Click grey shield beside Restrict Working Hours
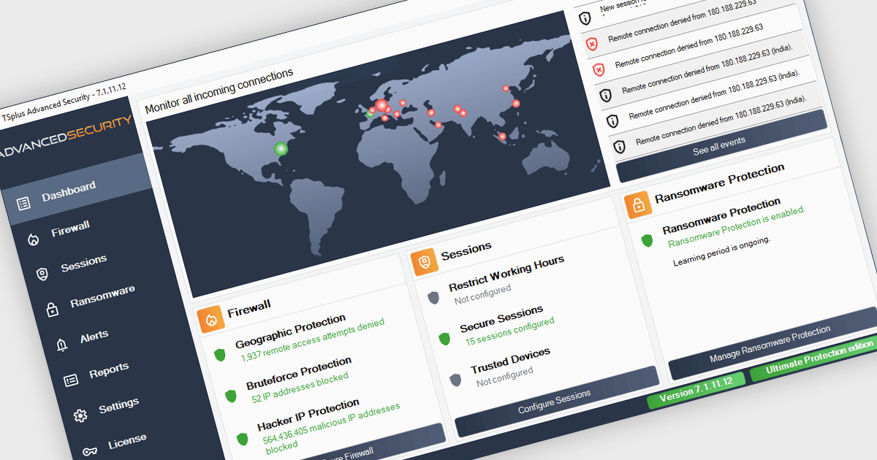 click(433, 297)
